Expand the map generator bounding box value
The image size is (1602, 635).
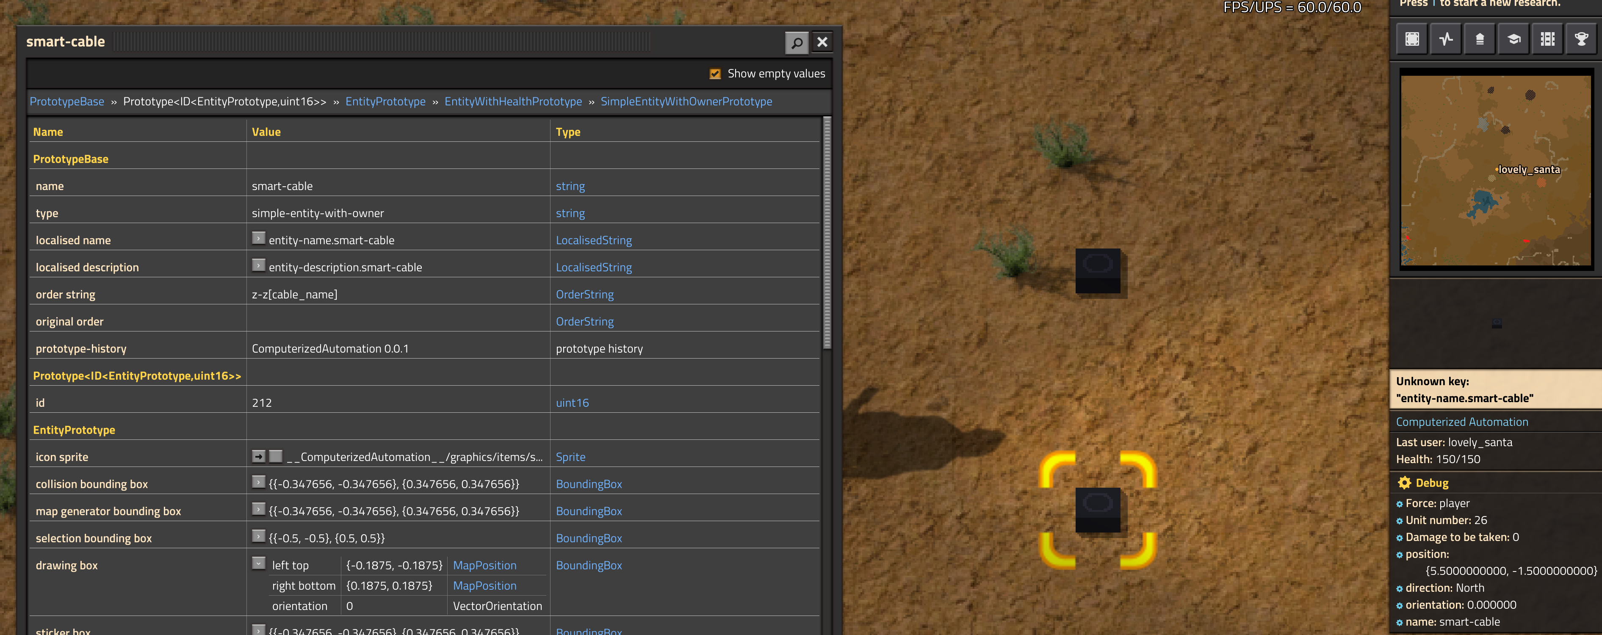click(x=259, y=509)
